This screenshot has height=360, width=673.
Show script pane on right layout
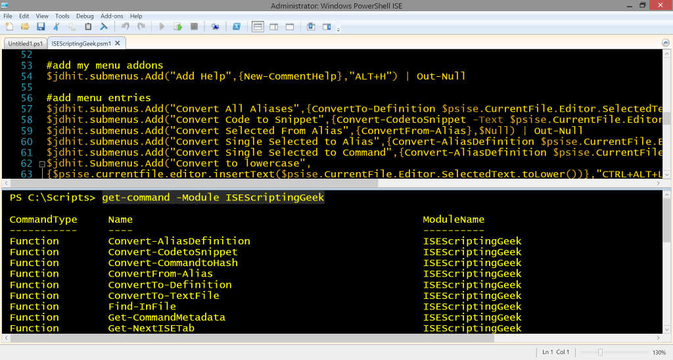(274, 26)
